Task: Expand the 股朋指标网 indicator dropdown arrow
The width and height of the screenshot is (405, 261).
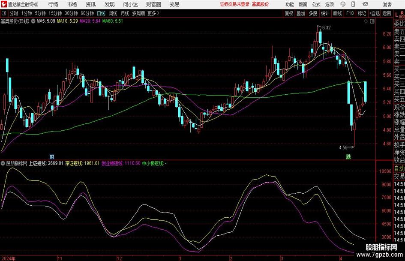Action: 3,163
